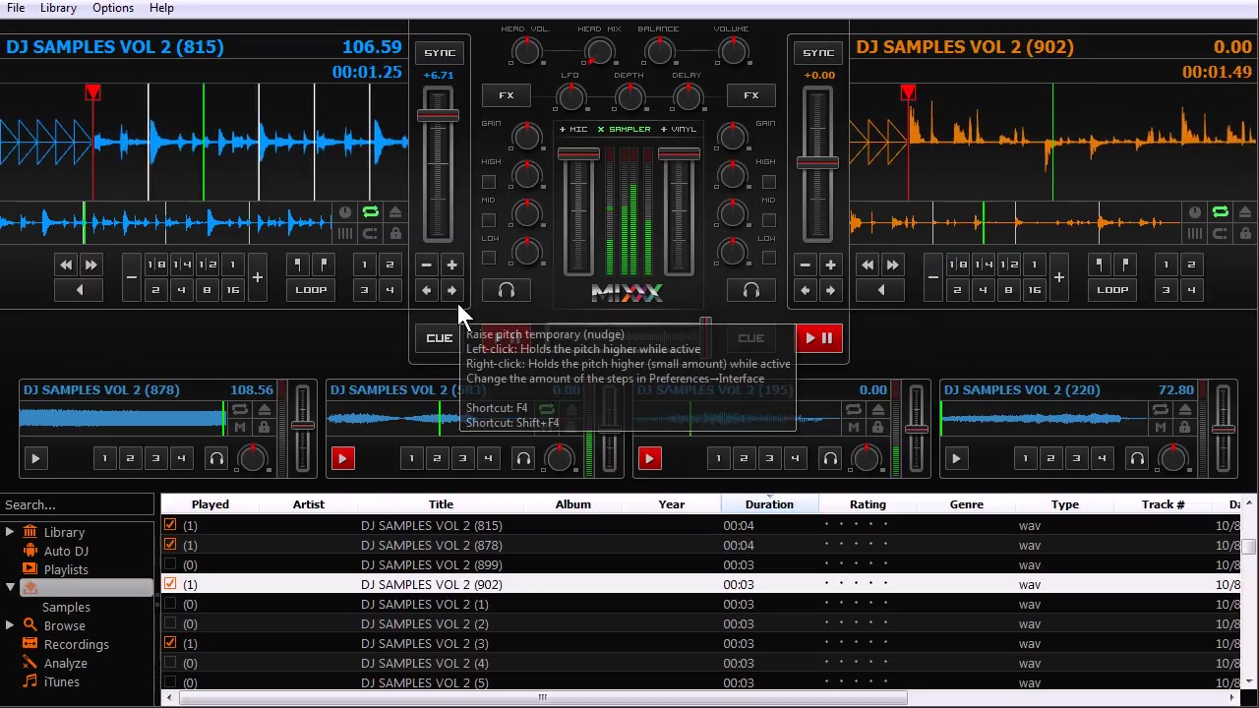
Task: Open the Options menu
Action: 113,8
